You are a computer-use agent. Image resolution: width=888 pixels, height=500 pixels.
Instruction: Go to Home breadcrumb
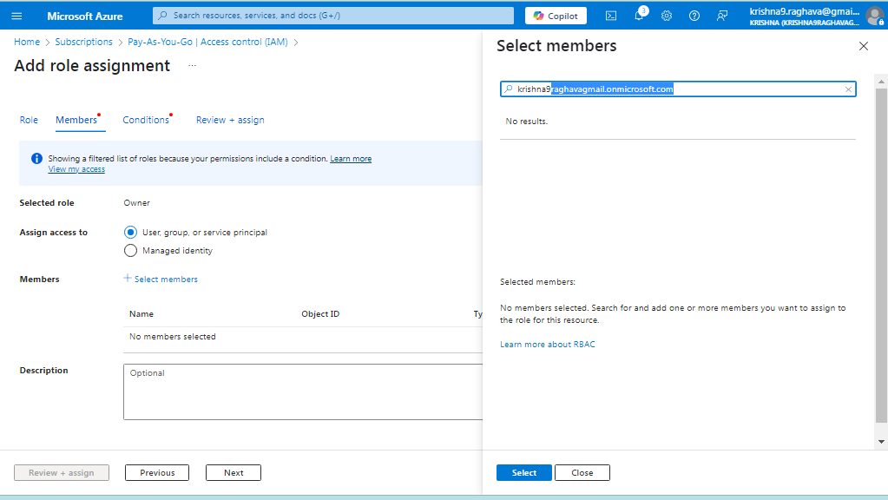pos(27,42)
